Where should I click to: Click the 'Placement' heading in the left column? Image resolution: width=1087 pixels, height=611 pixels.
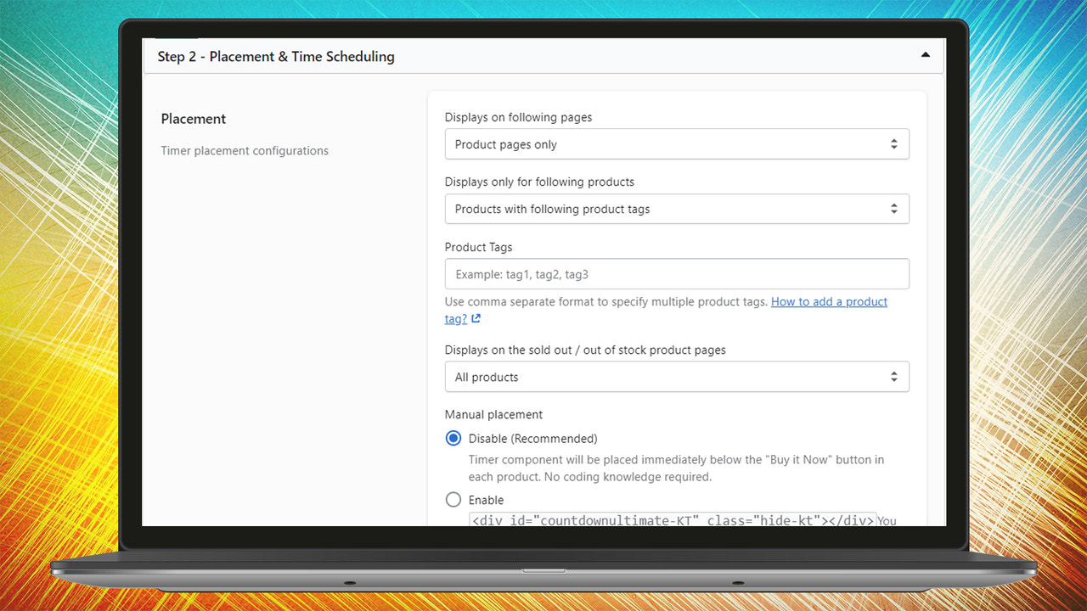tap(193, 119)
